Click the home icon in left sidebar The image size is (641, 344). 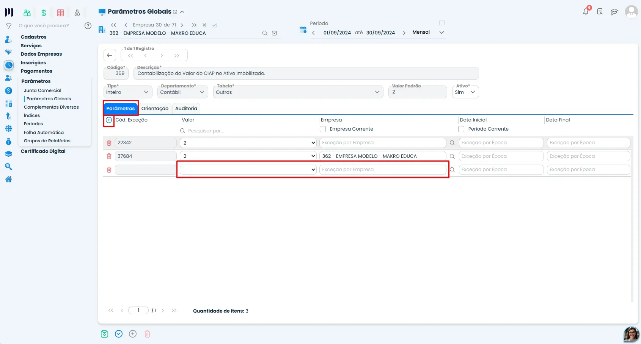click(8, 179)
